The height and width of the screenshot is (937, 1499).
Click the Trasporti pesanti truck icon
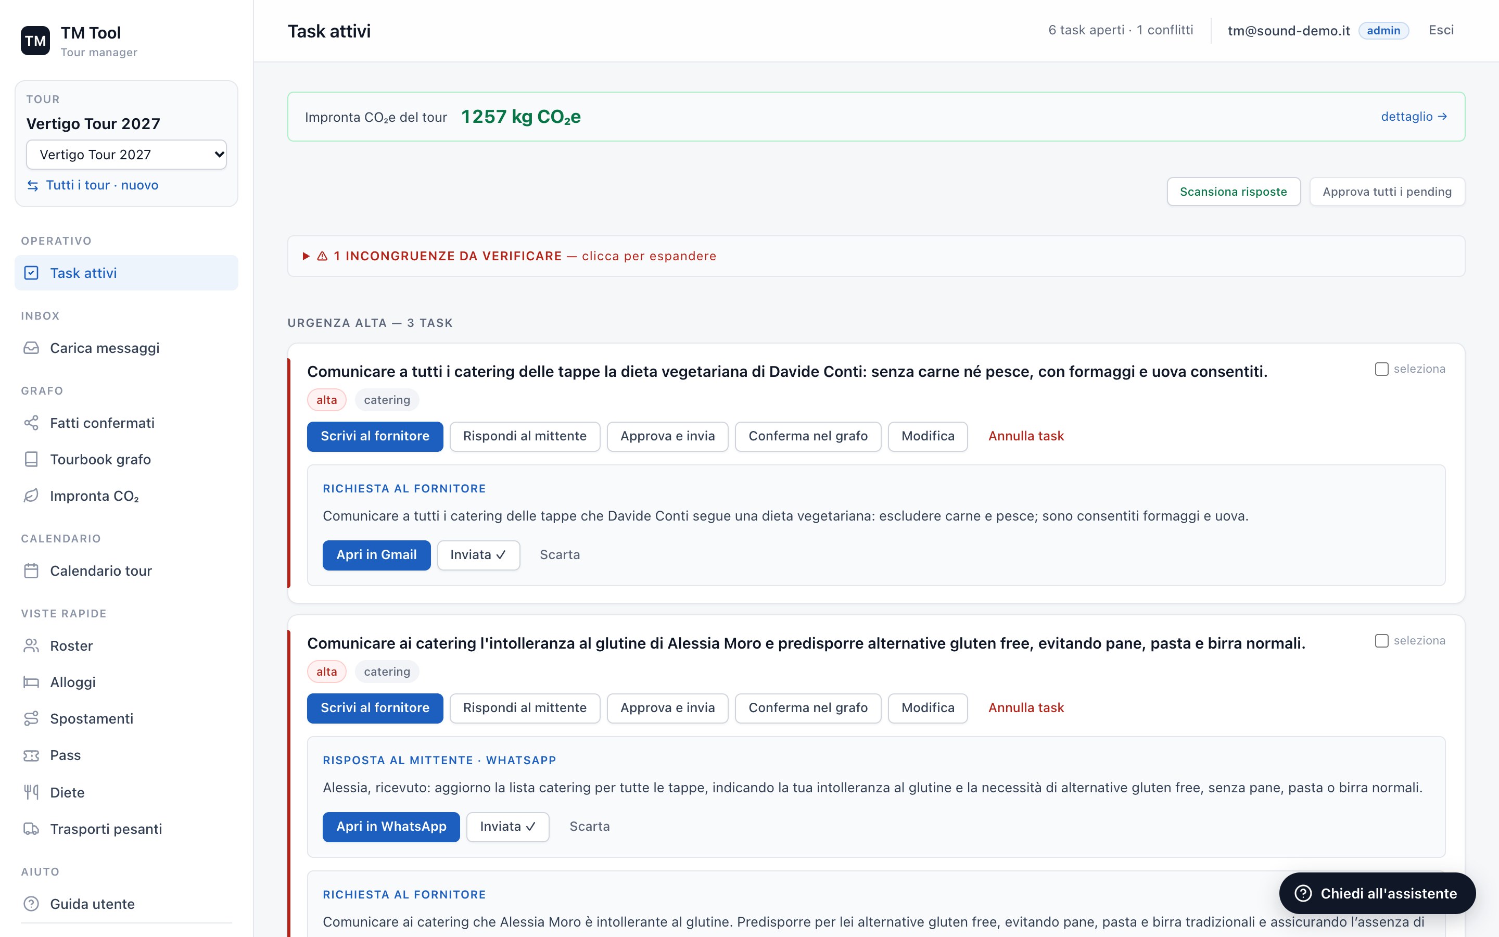(31, 829)
